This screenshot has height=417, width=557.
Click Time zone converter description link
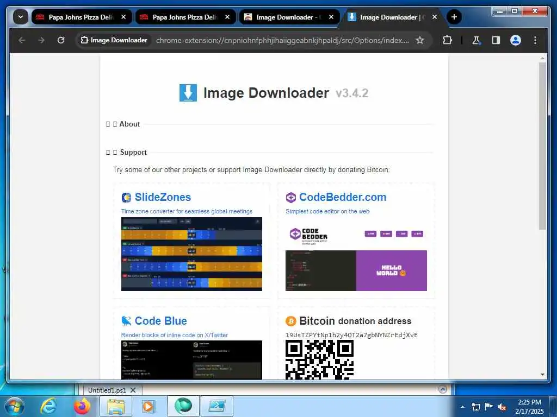[187, 211]
